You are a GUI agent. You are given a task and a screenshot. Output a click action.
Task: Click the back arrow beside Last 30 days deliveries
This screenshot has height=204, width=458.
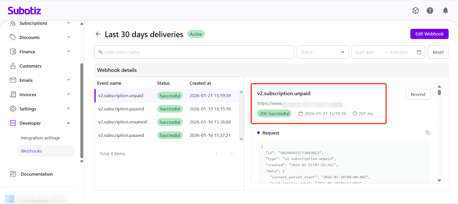(x=98, y=34)
